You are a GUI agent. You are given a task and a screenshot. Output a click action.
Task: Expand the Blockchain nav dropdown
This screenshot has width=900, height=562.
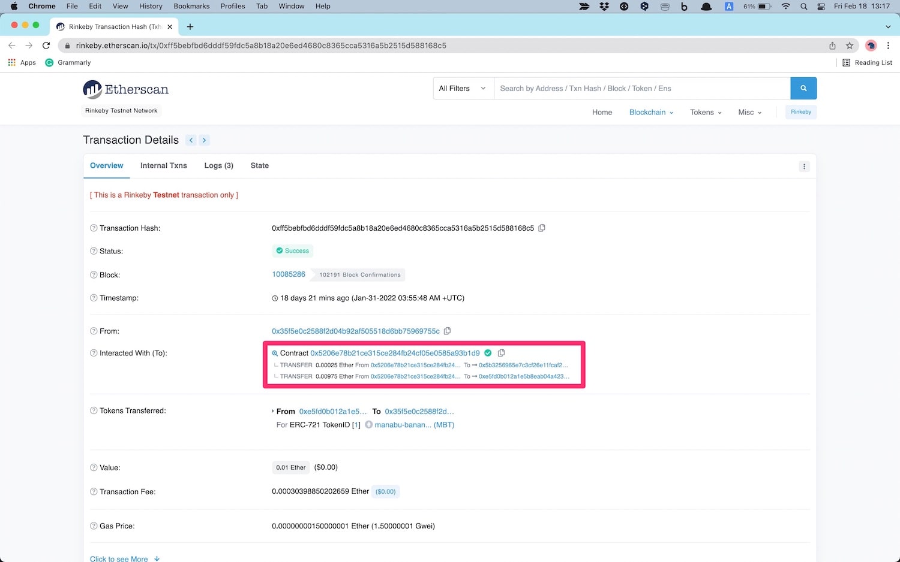tap(651, 113)
